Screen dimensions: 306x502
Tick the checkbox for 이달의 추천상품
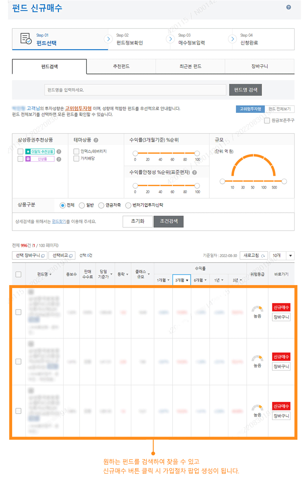coord(20,152)
